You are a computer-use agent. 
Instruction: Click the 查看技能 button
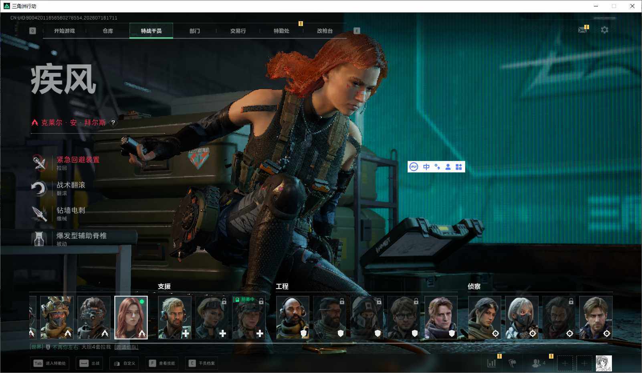point(163,363)
